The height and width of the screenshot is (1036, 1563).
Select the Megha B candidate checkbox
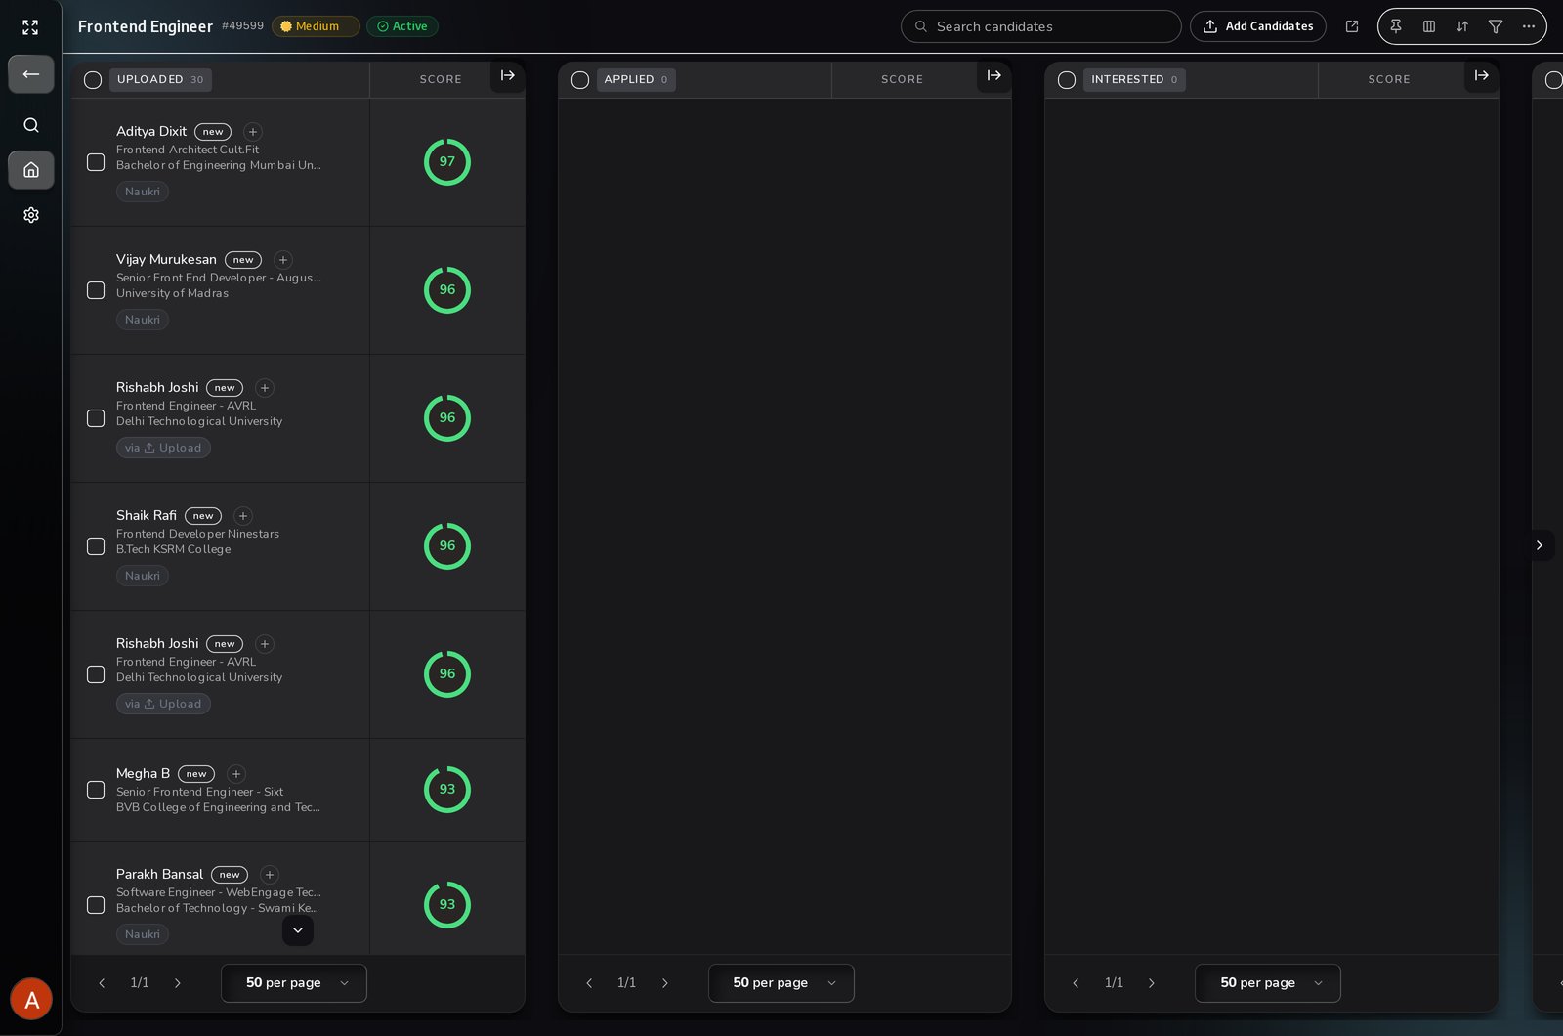click(x=96, y=790)
